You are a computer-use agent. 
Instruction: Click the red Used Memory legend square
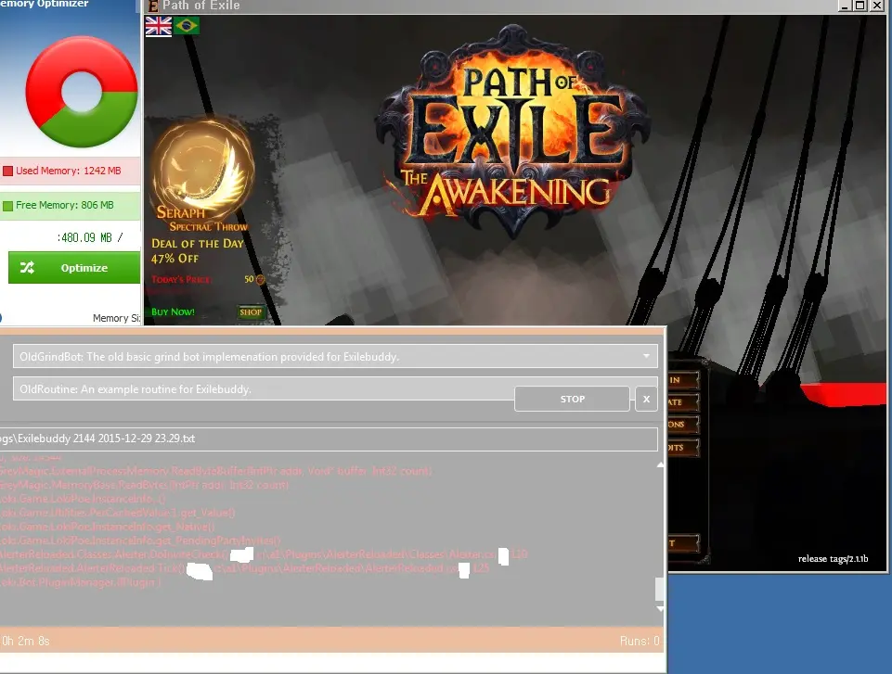click(7, 172)
